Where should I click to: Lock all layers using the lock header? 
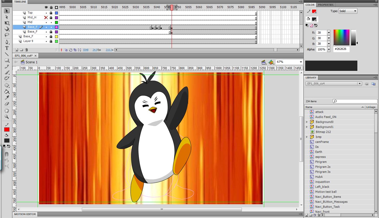(x=51, y=7)
